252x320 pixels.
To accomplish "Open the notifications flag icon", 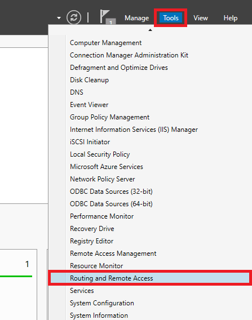I will (108, 17).
